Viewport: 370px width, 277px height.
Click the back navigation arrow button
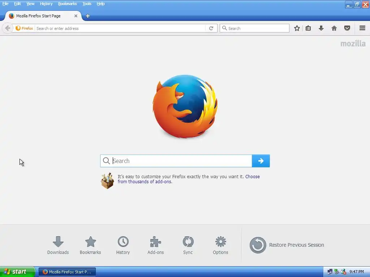tap(7, 28)
